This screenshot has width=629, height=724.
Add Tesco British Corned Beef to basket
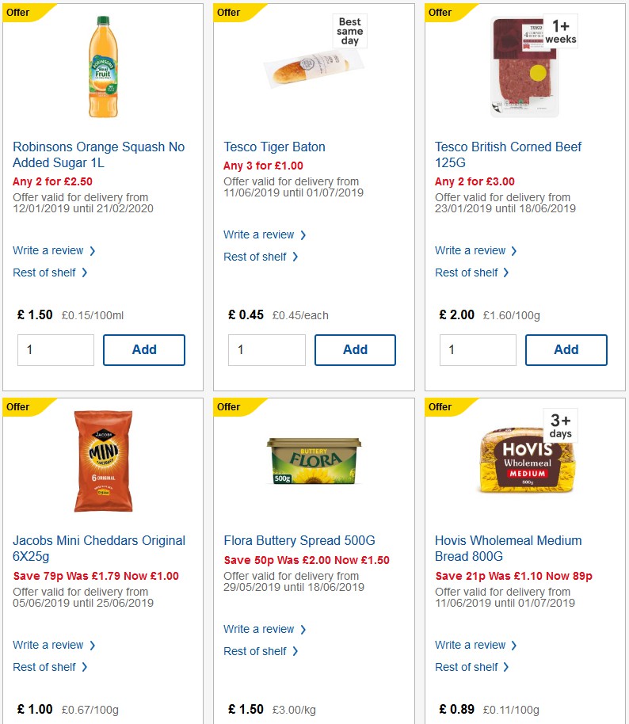(566, 349)
